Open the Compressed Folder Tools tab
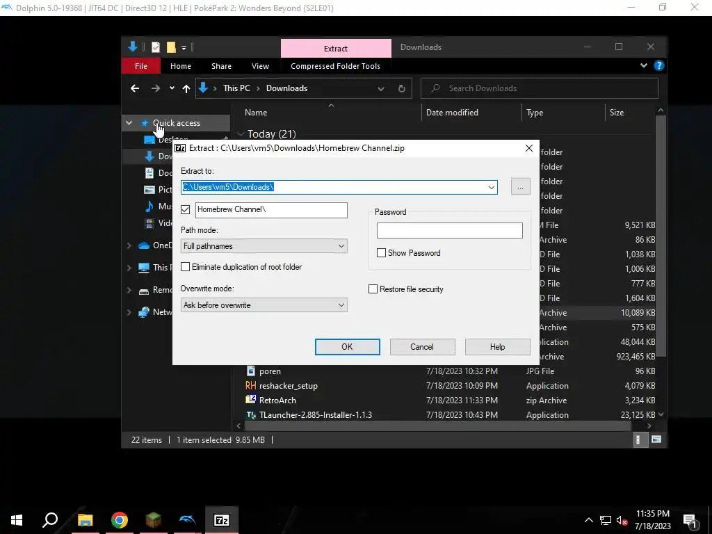 point(336,66)
